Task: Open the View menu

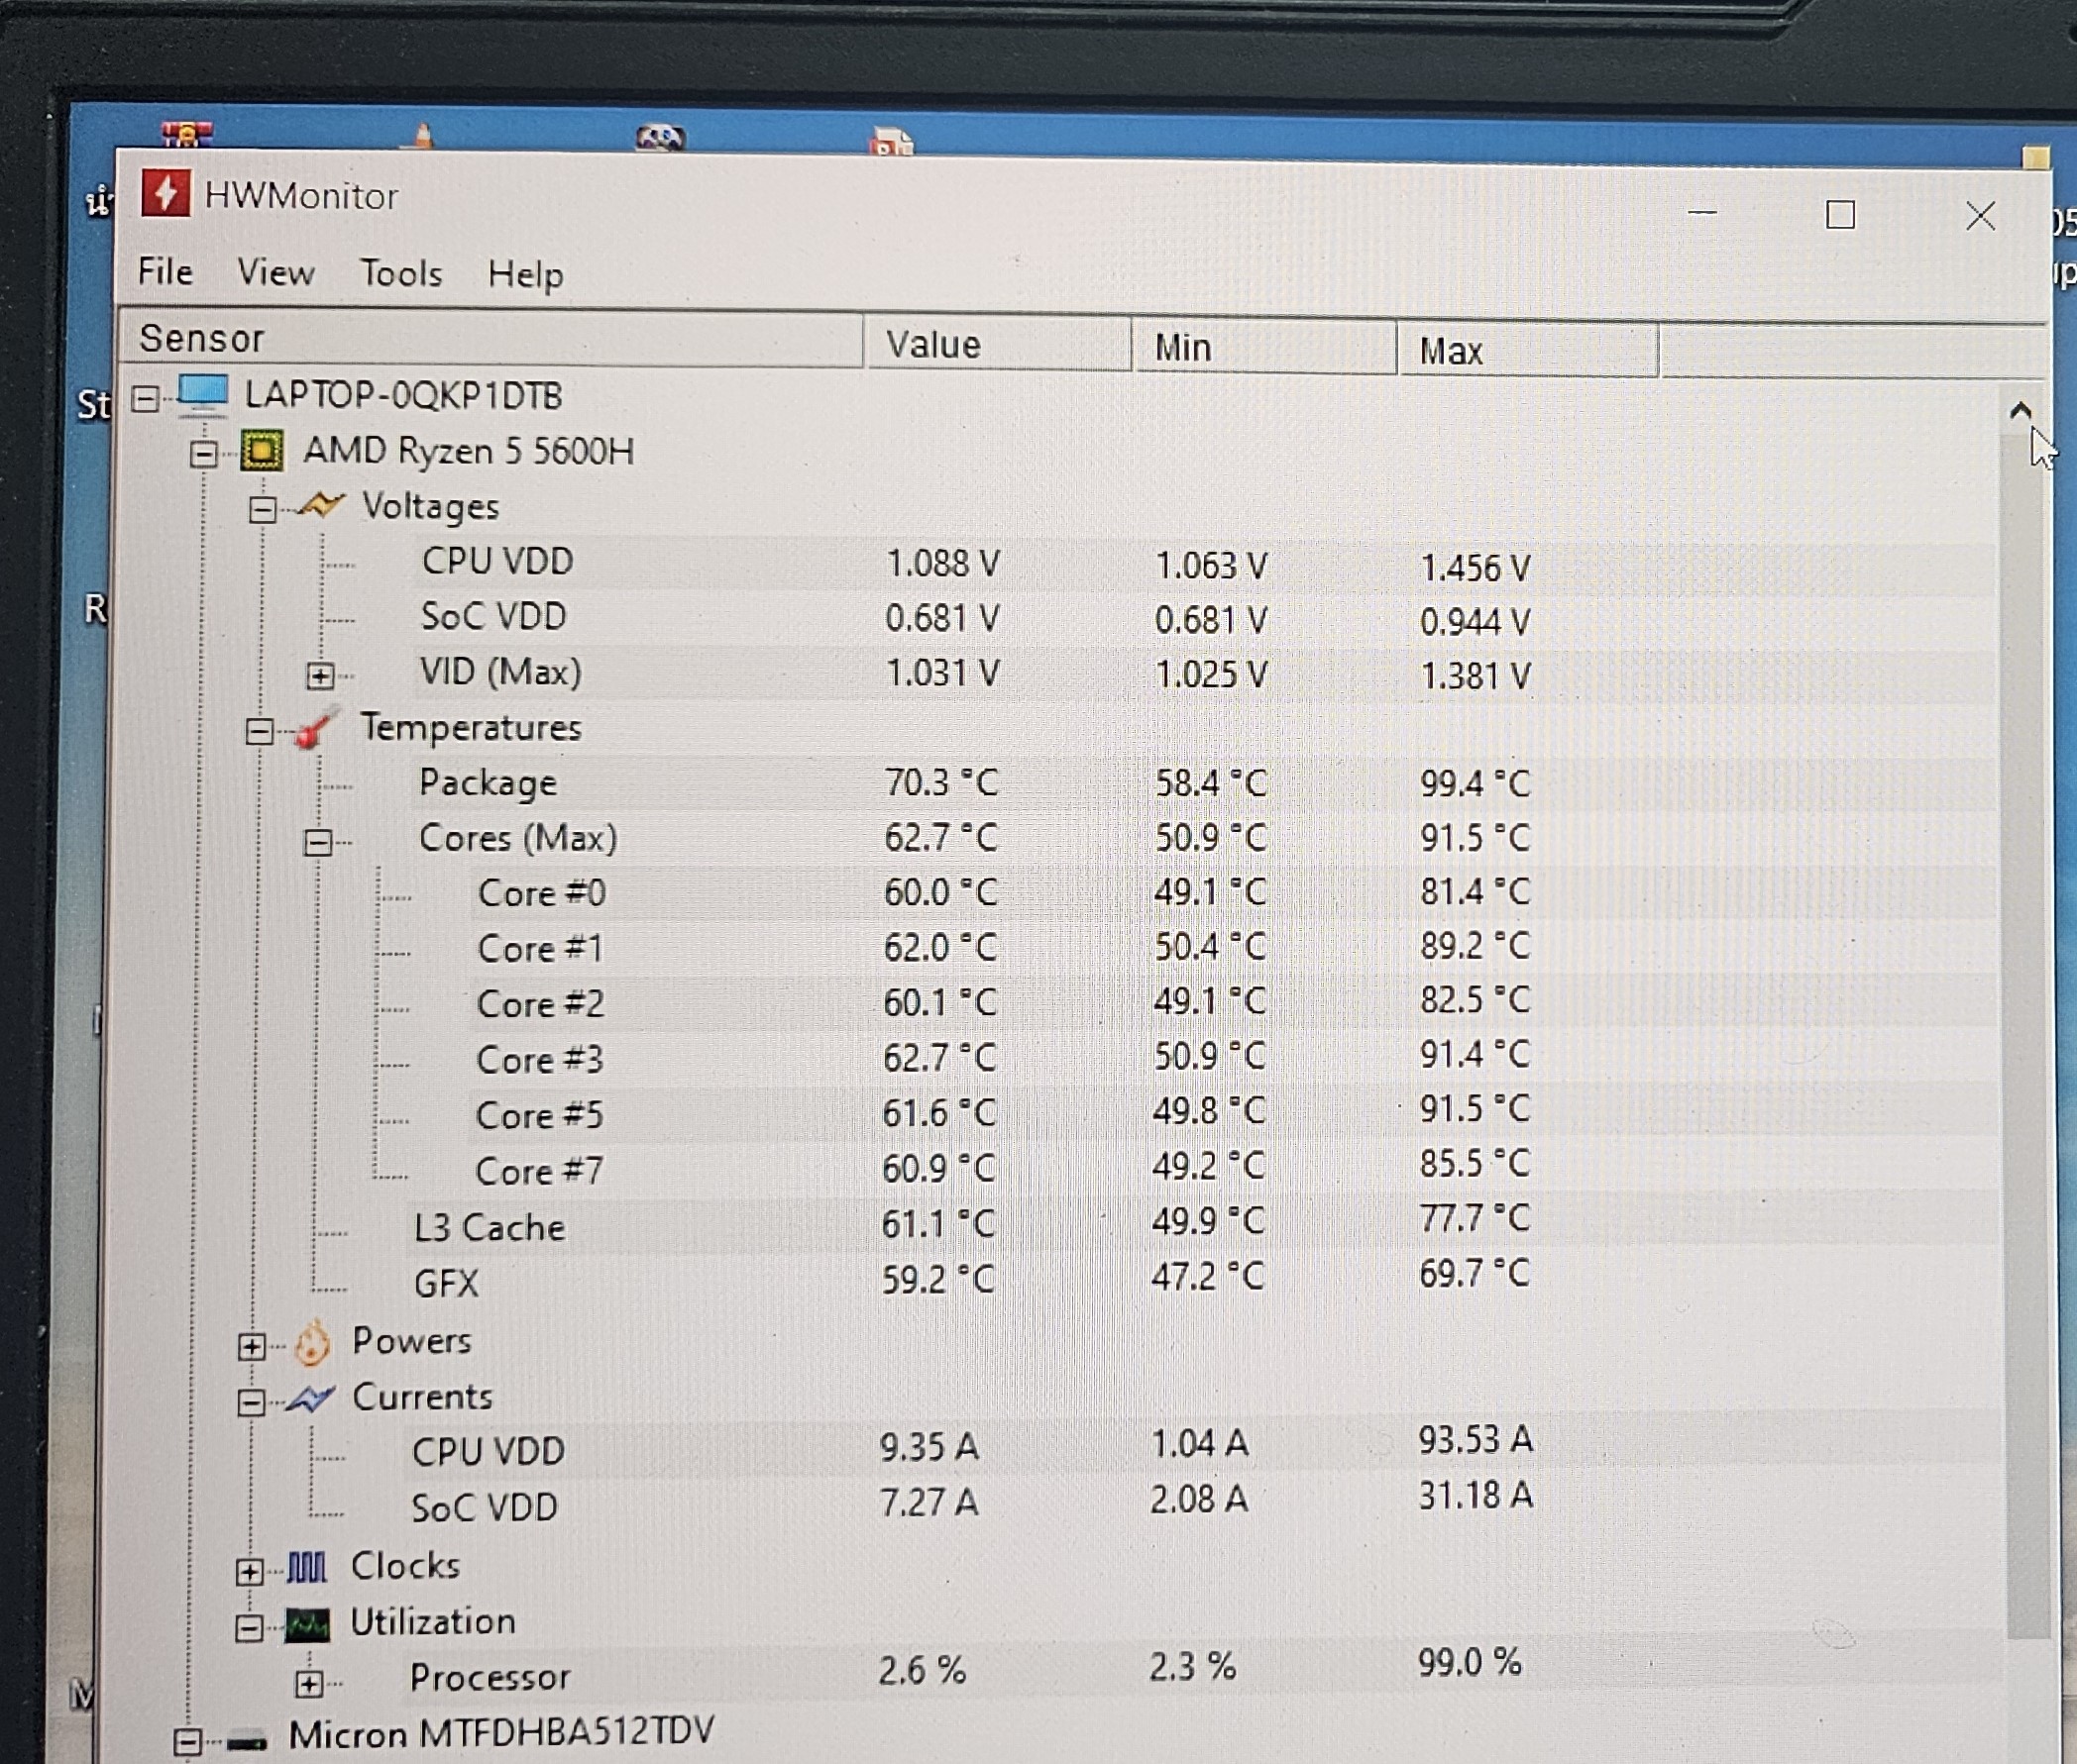Action: coord(275,272)
